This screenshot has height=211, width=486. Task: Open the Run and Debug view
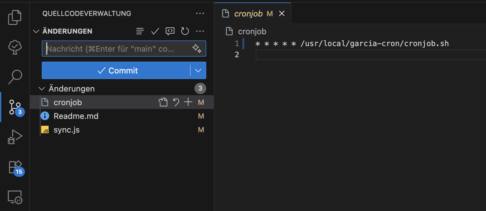(x=15, y=137)
